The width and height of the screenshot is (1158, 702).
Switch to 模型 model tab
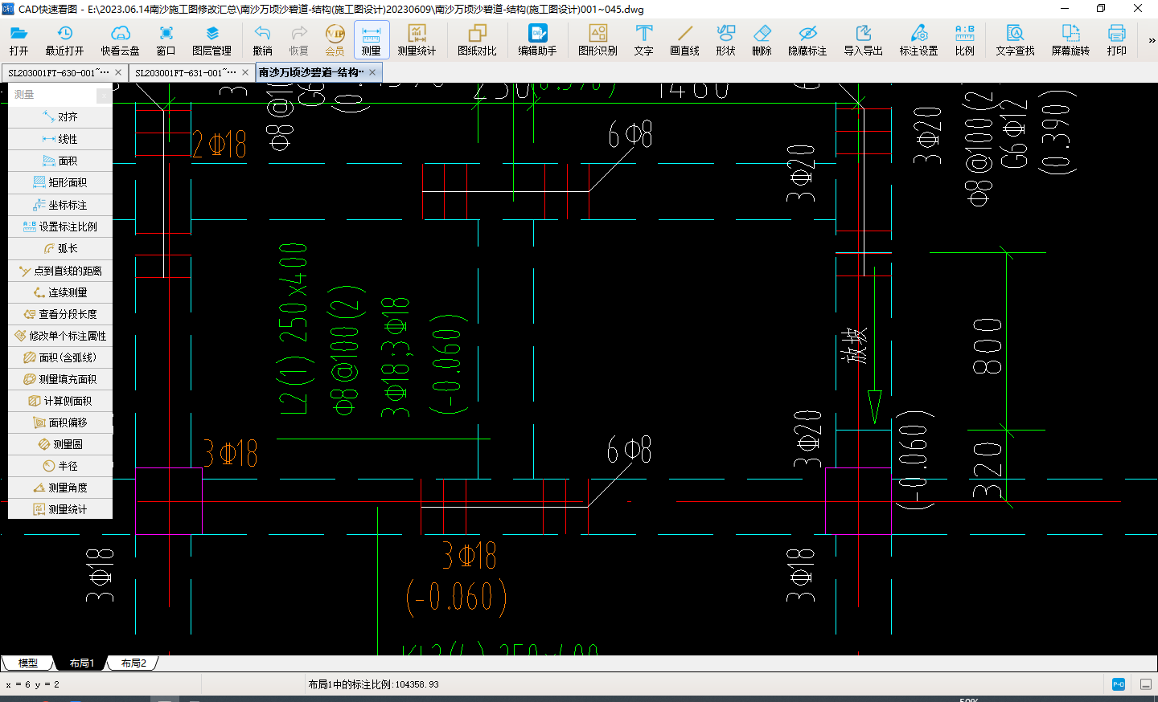pyautogui.click(x=27, y=663)
